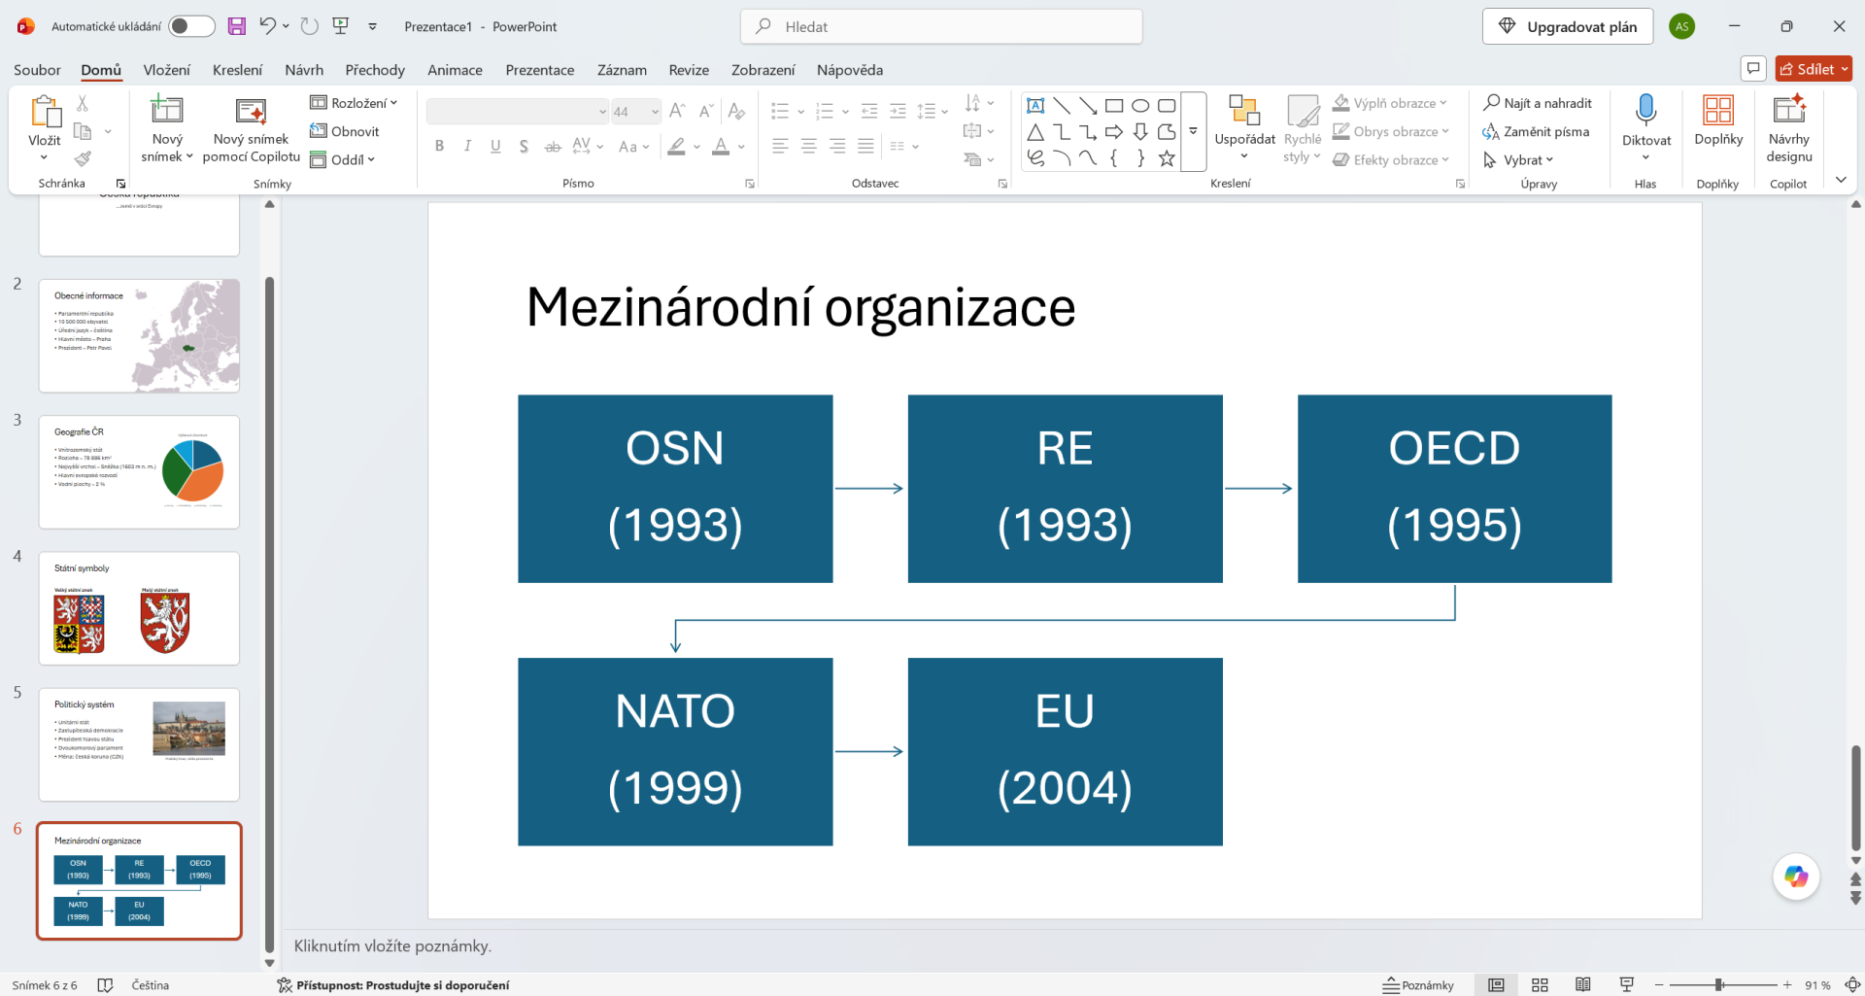Open the comments icon near Sdílet
1865x996 pixels.
point(1753,68)
